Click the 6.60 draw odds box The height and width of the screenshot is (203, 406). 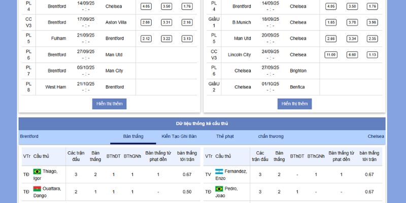[351, 55]
